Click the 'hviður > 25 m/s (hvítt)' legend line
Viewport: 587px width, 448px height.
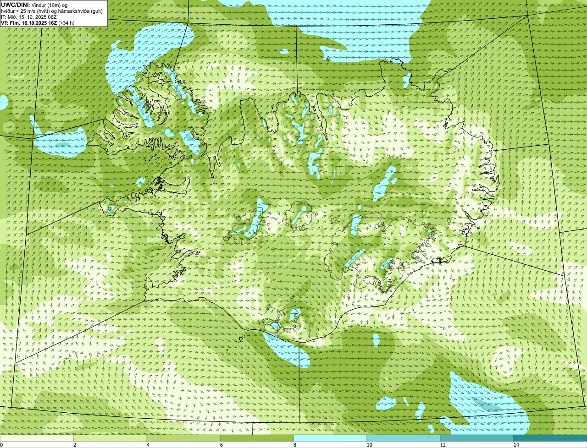click(51, 11)
